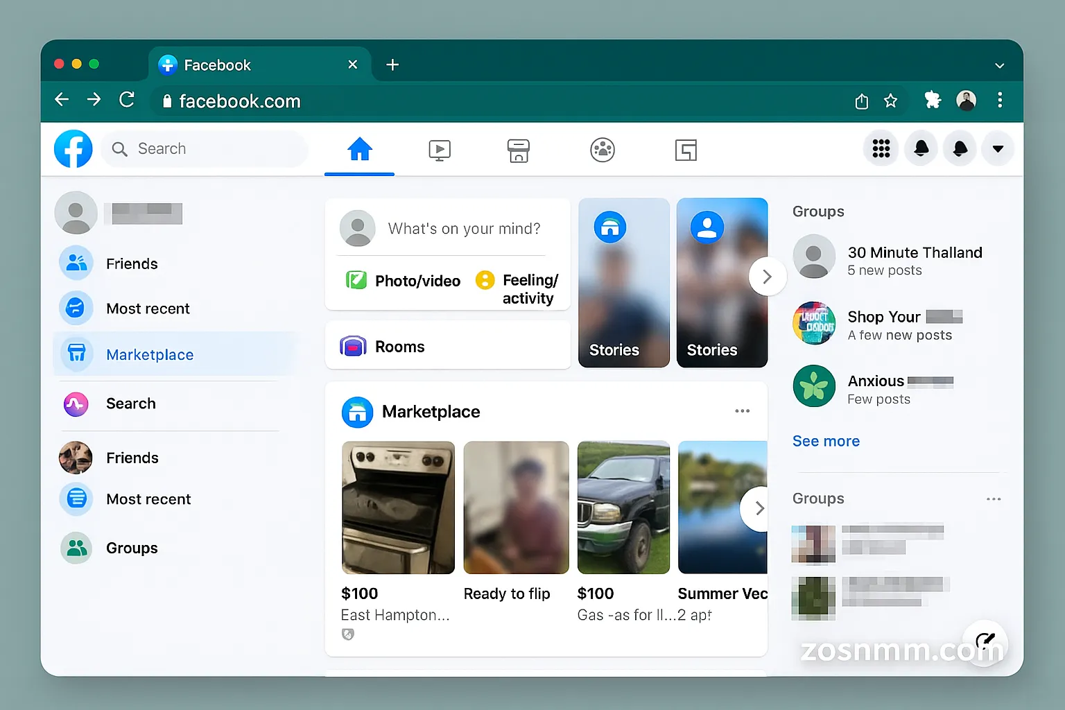Open a new browser tab
The height and width of the screenshot is (710, 1065).
(392, 64)
